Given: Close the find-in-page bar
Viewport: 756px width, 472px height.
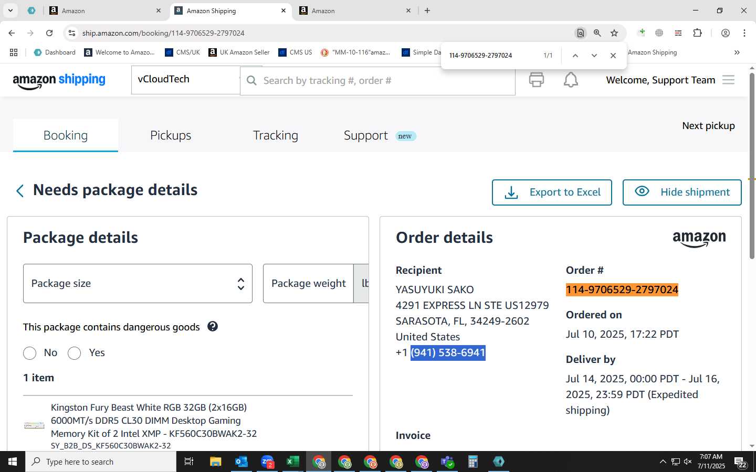Looking at the screenshot, I should (x=613, y=55).
